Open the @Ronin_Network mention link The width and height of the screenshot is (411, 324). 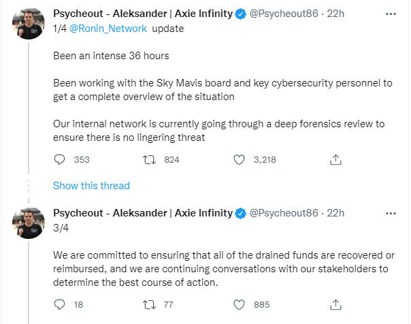(108, 29)
